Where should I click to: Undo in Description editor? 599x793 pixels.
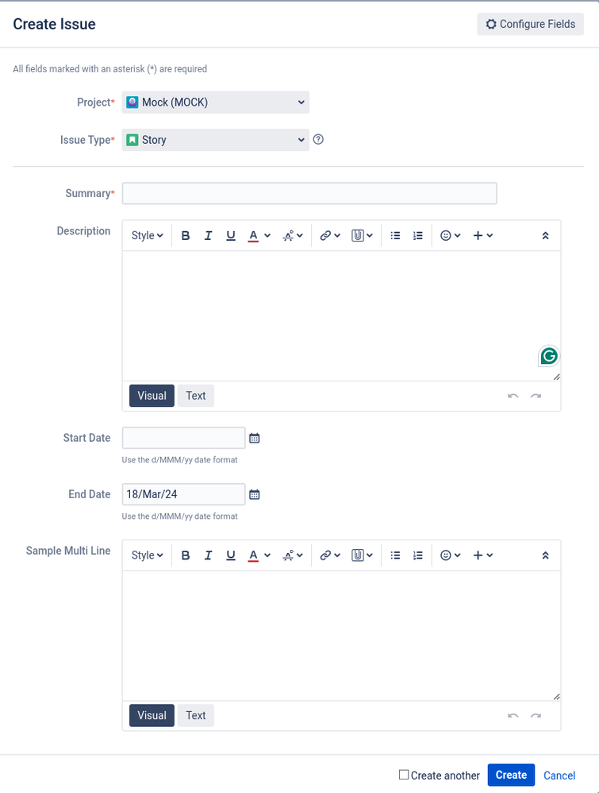click(513, 396)
